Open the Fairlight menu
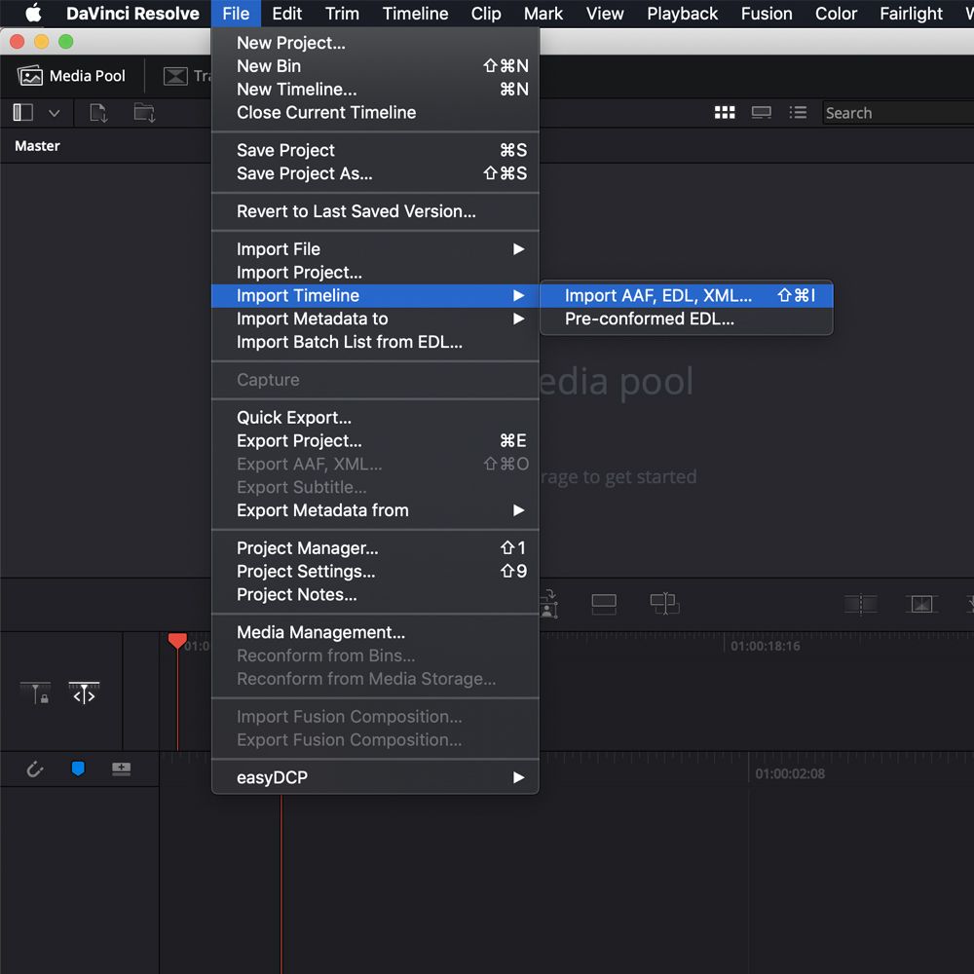This screenshot has width=974, height=974. coord(911,14)
